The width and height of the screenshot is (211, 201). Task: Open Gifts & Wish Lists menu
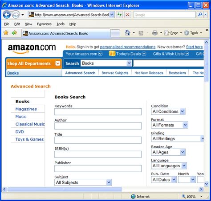pyautogui.click(x=171, y=54)
